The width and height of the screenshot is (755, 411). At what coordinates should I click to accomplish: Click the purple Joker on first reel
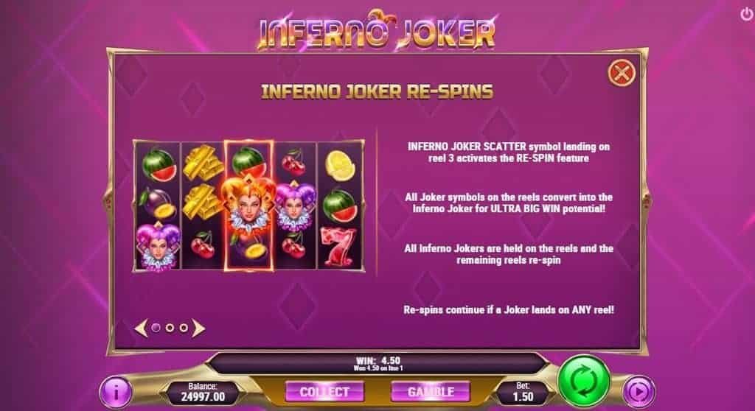coord(158,247)
